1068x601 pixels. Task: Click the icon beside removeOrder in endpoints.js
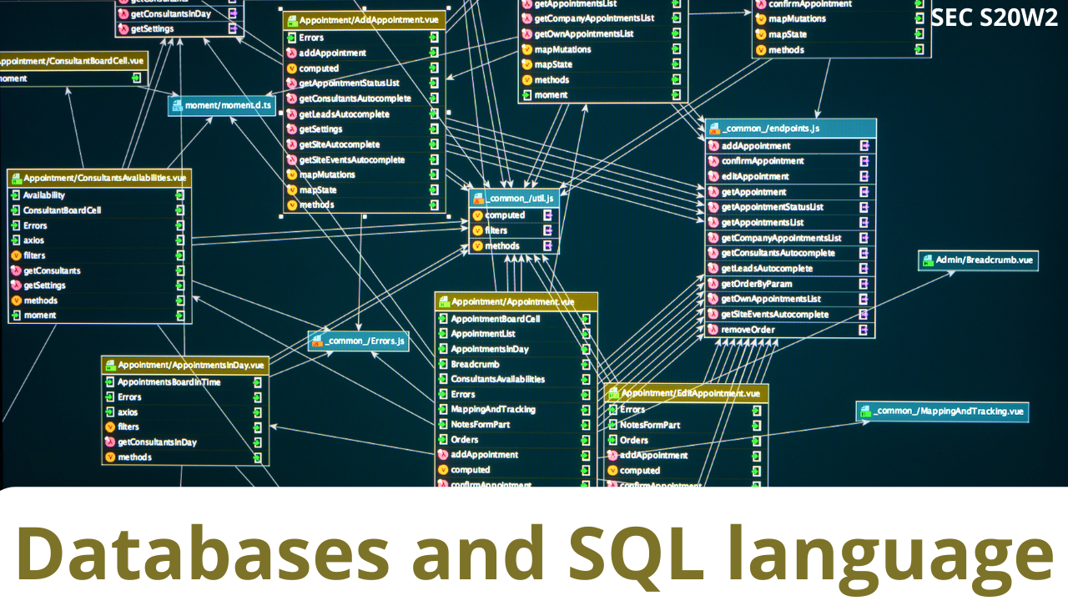point(713,330)
